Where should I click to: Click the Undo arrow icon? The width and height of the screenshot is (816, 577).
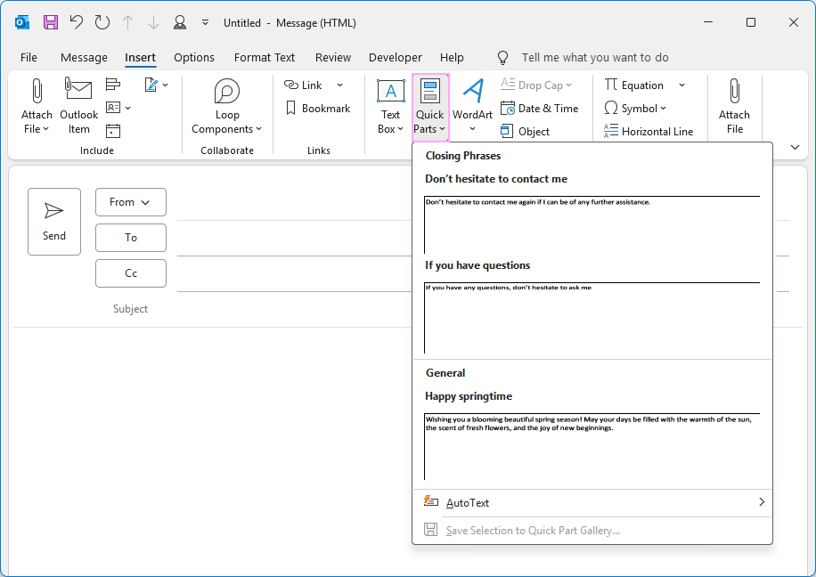tap(77, 22)
